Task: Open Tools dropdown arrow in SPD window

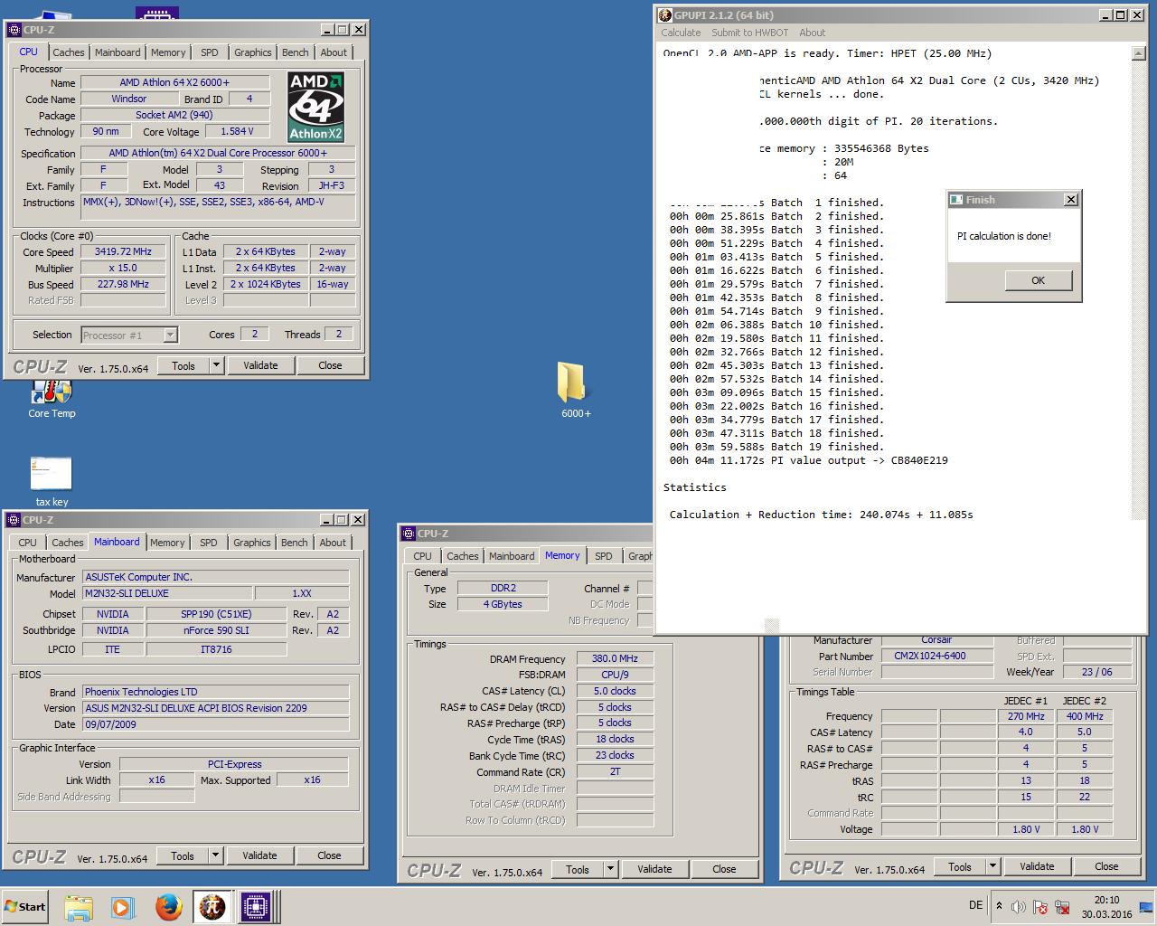Action: pos(992,866)
